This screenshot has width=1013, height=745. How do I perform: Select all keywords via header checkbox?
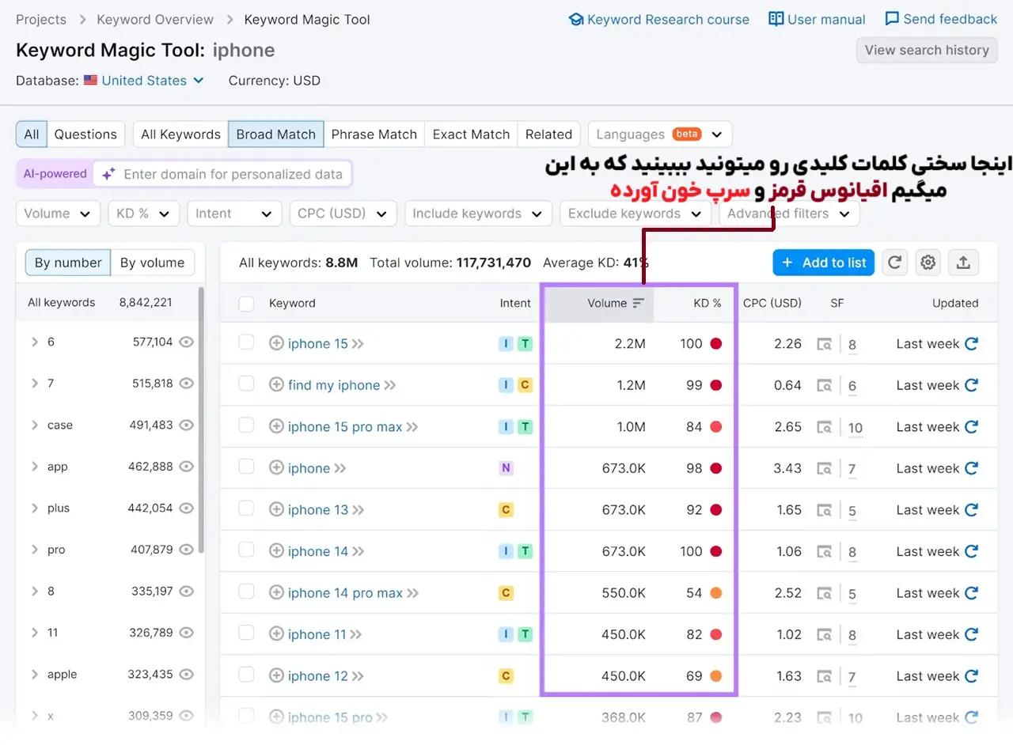[x=246, y=303]
